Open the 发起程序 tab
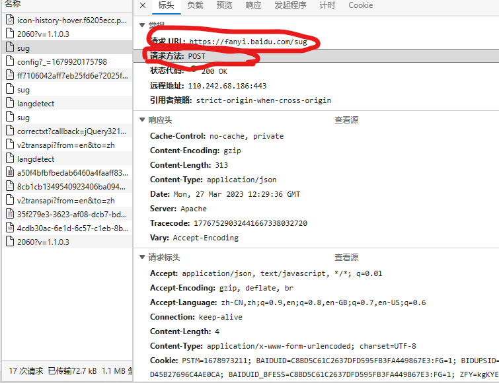499x383 pixels. click(x=290, y=5)
